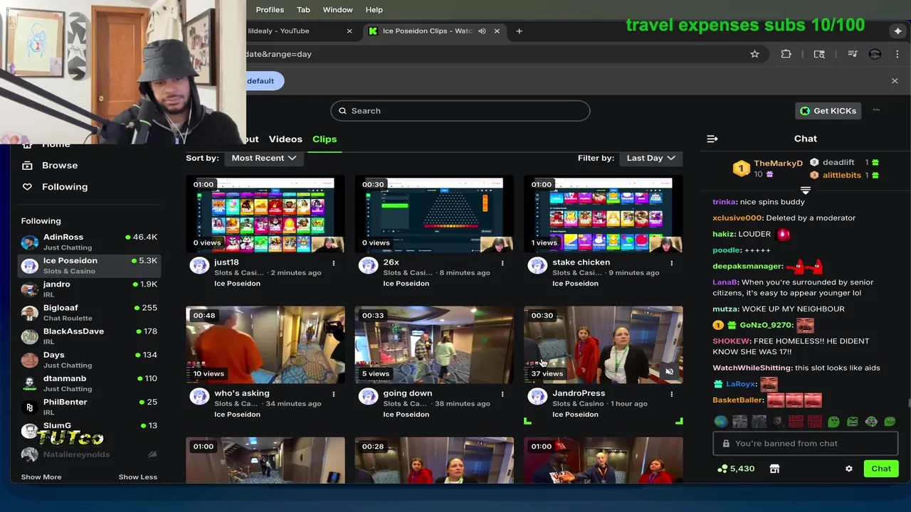Screen dimensions: 911x512
Task: Click the username 'LanaB' in chat
Action: (x=725, y=282)
